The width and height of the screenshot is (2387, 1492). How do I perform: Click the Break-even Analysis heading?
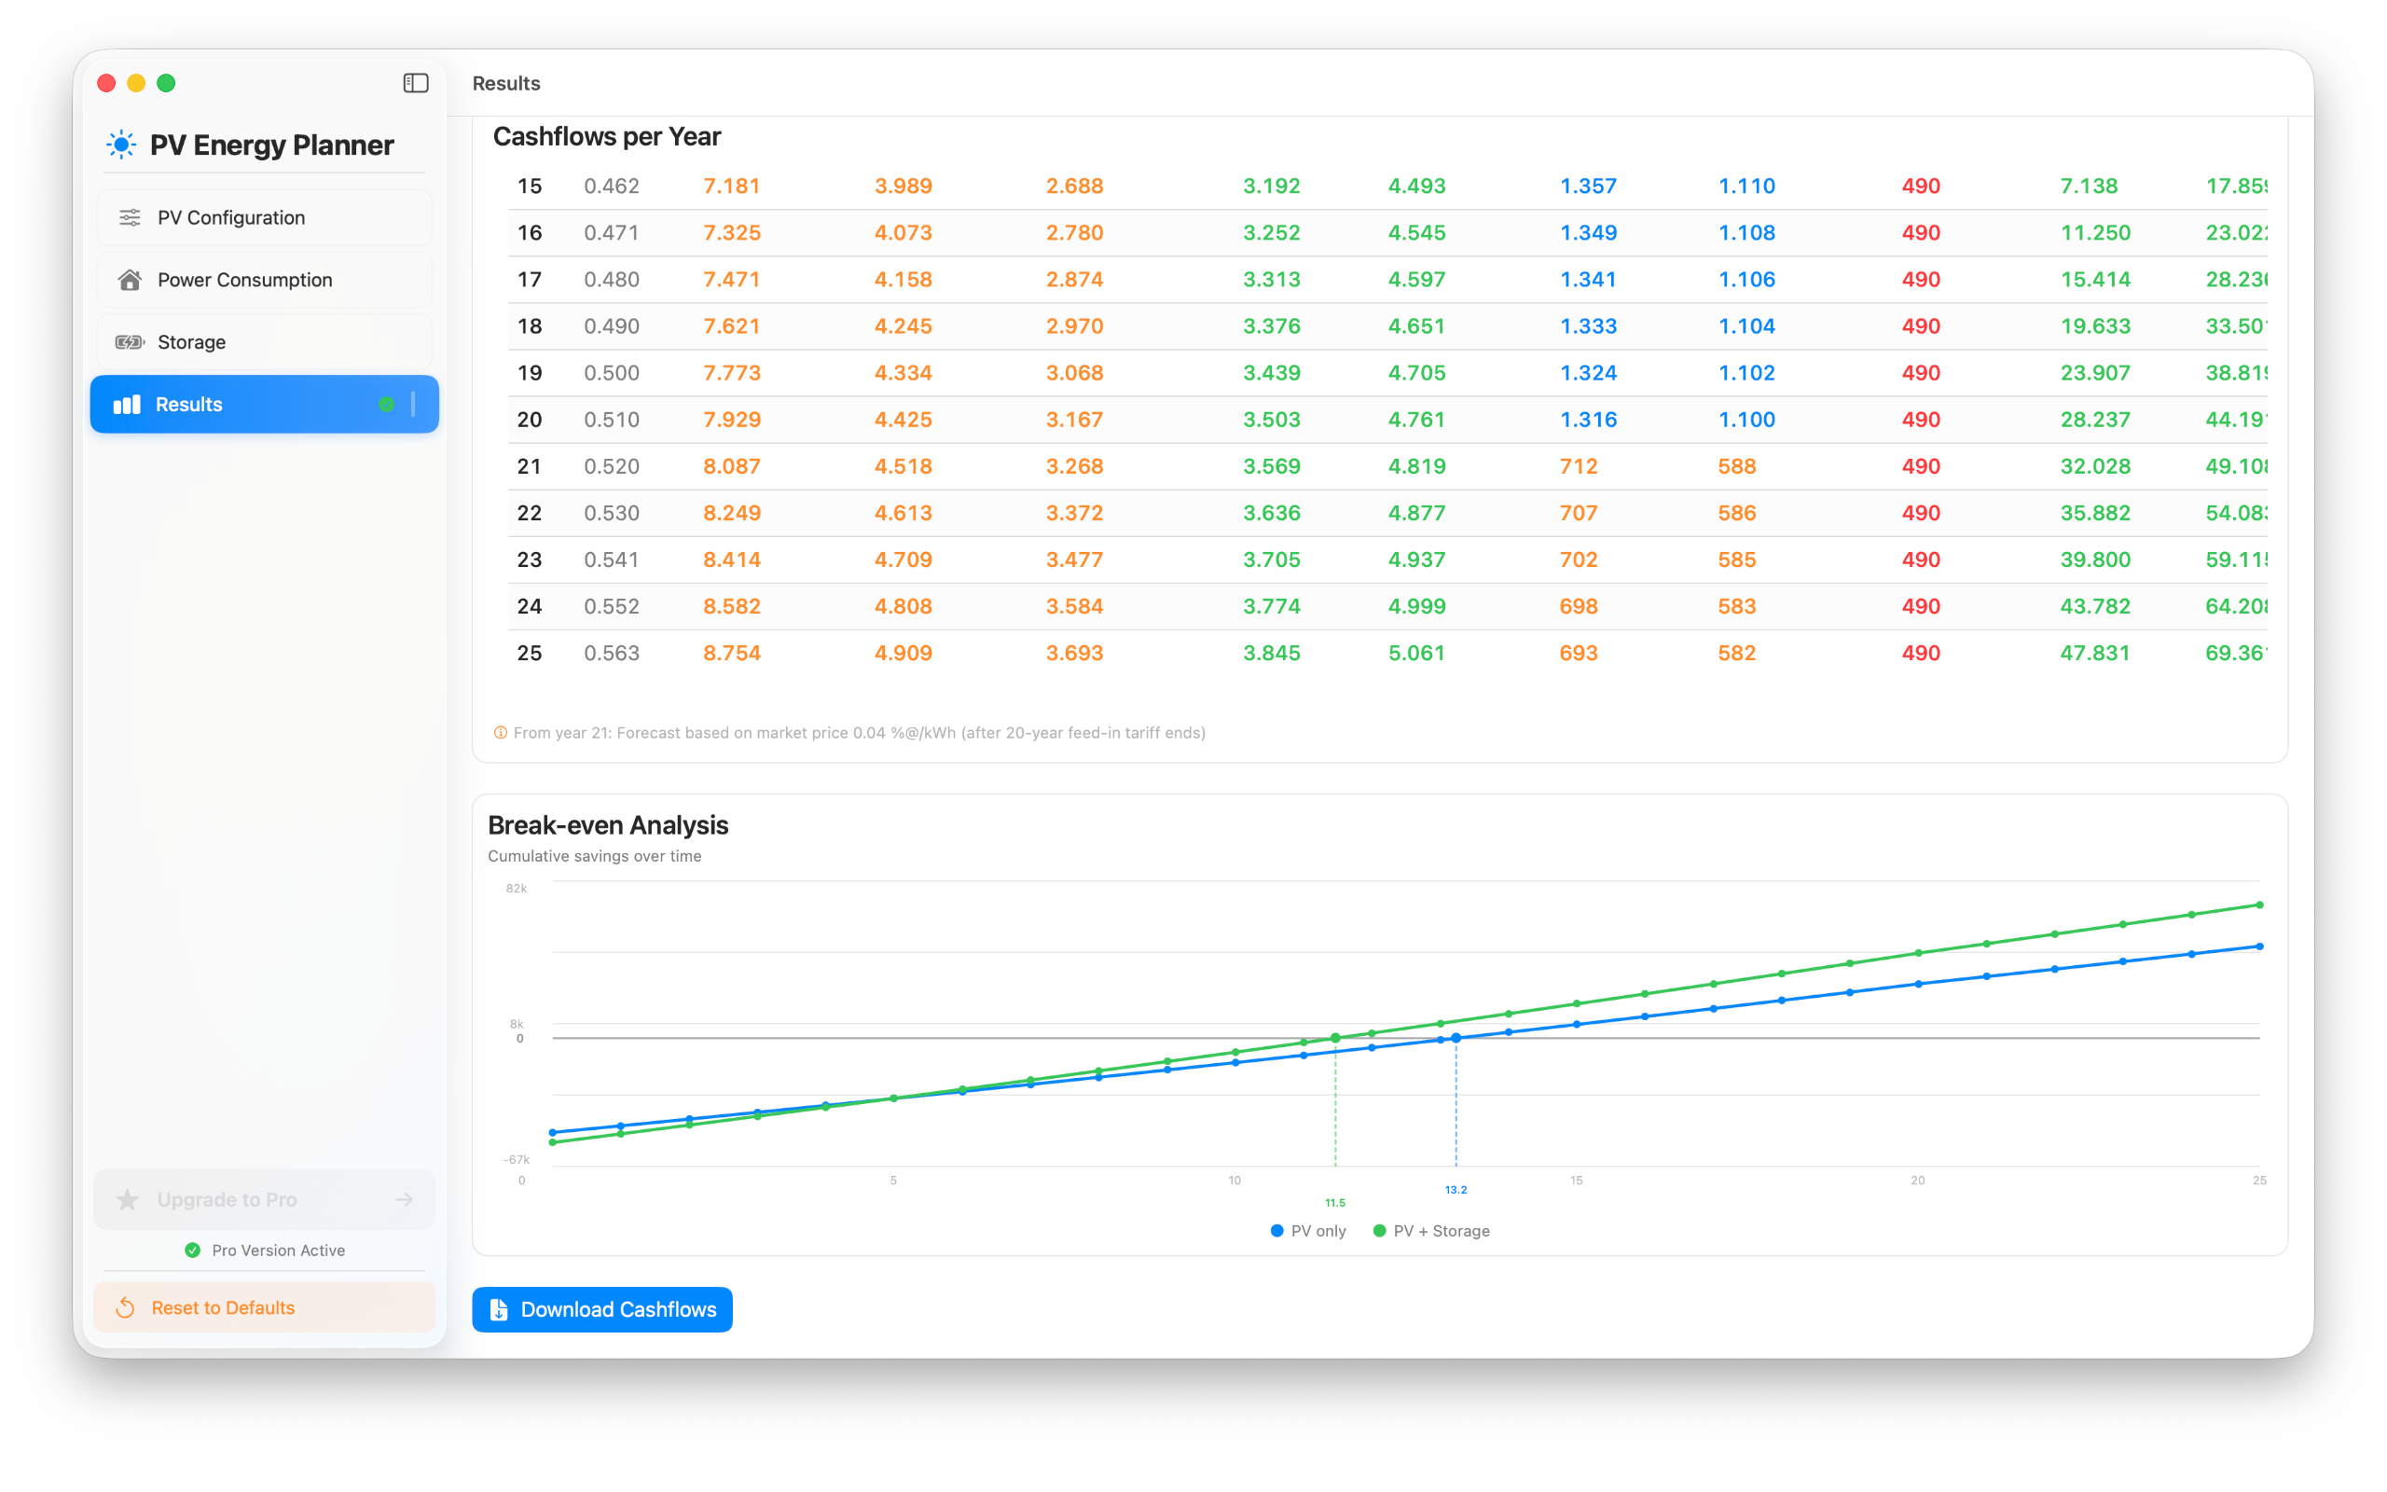(608, 825)
